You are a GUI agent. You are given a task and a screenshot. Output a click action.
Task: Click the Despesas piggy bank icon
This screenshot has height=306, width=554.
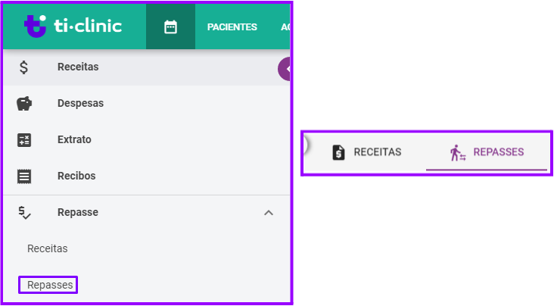click(24, 104)
